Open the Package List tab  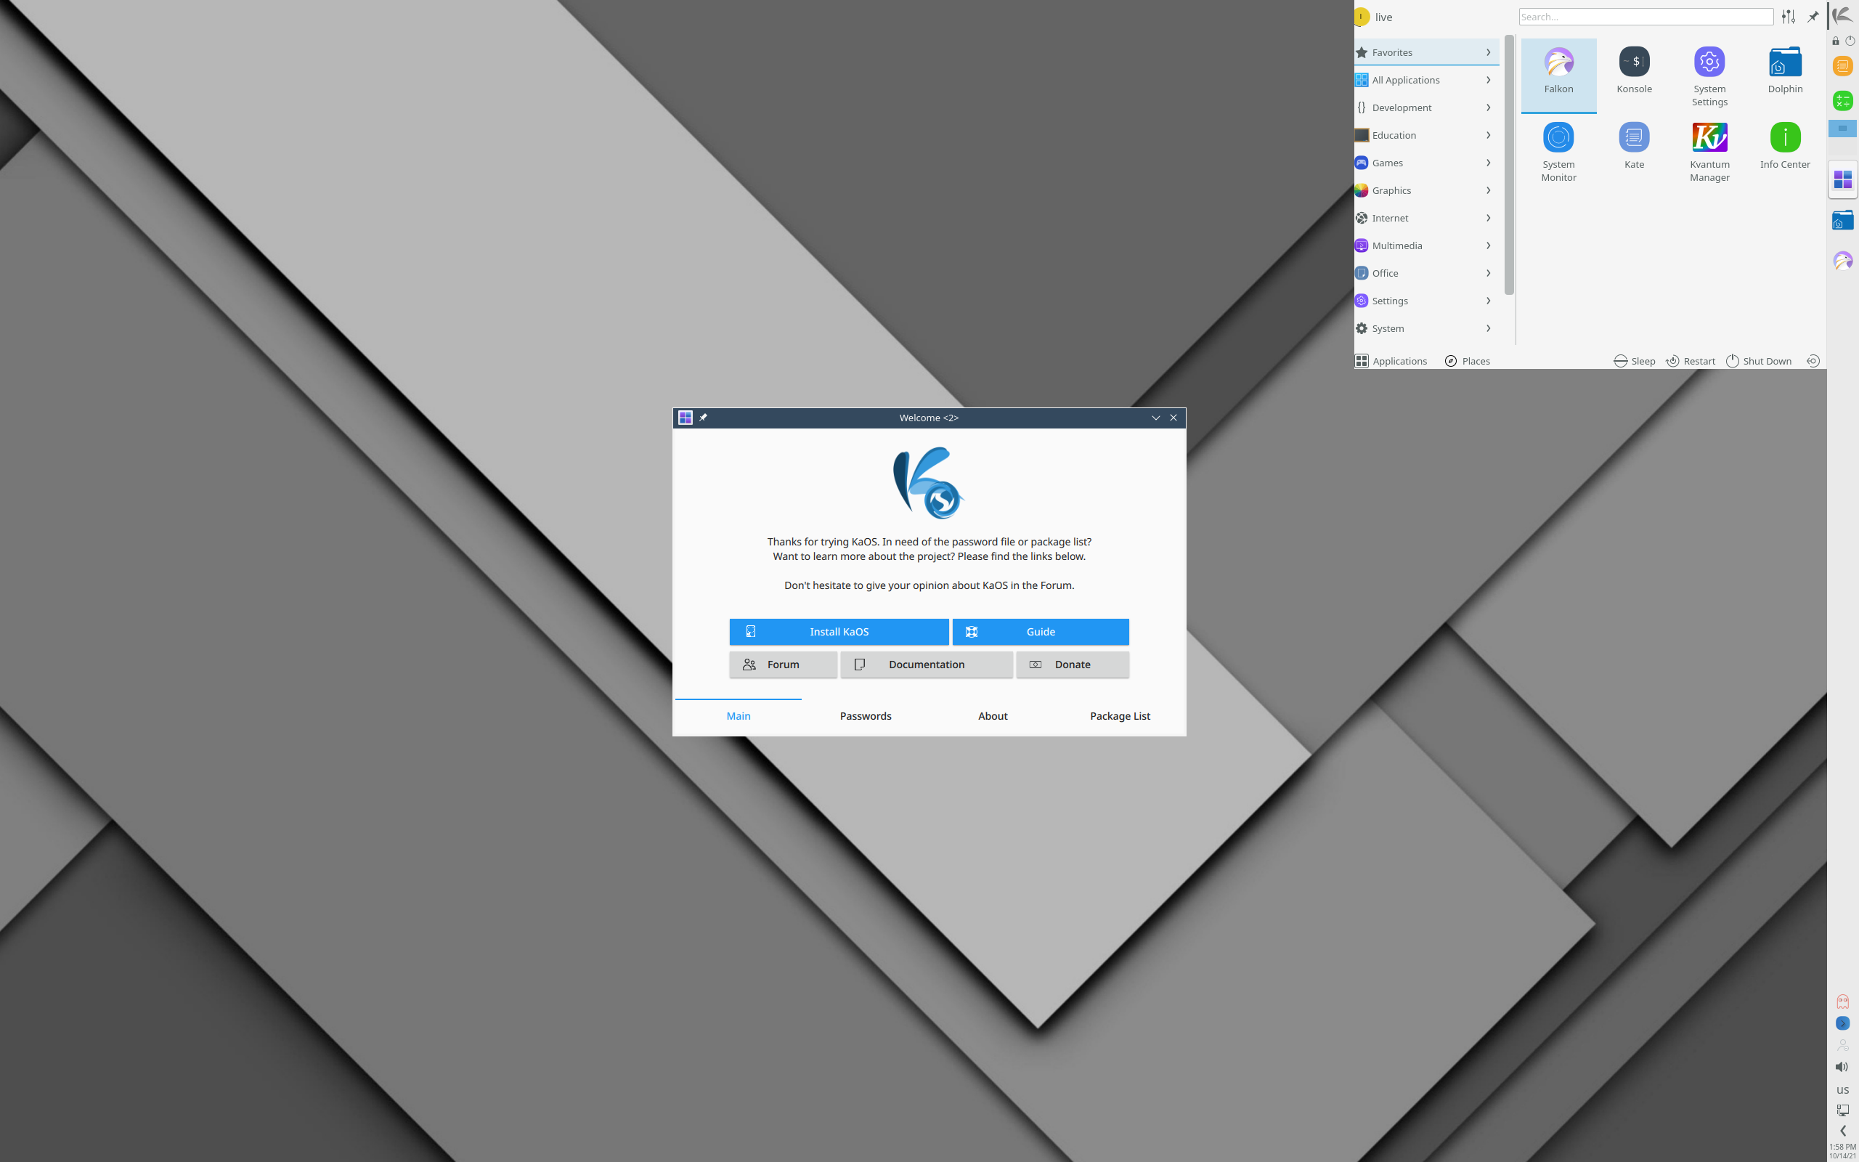click(x=1120, y=715)
